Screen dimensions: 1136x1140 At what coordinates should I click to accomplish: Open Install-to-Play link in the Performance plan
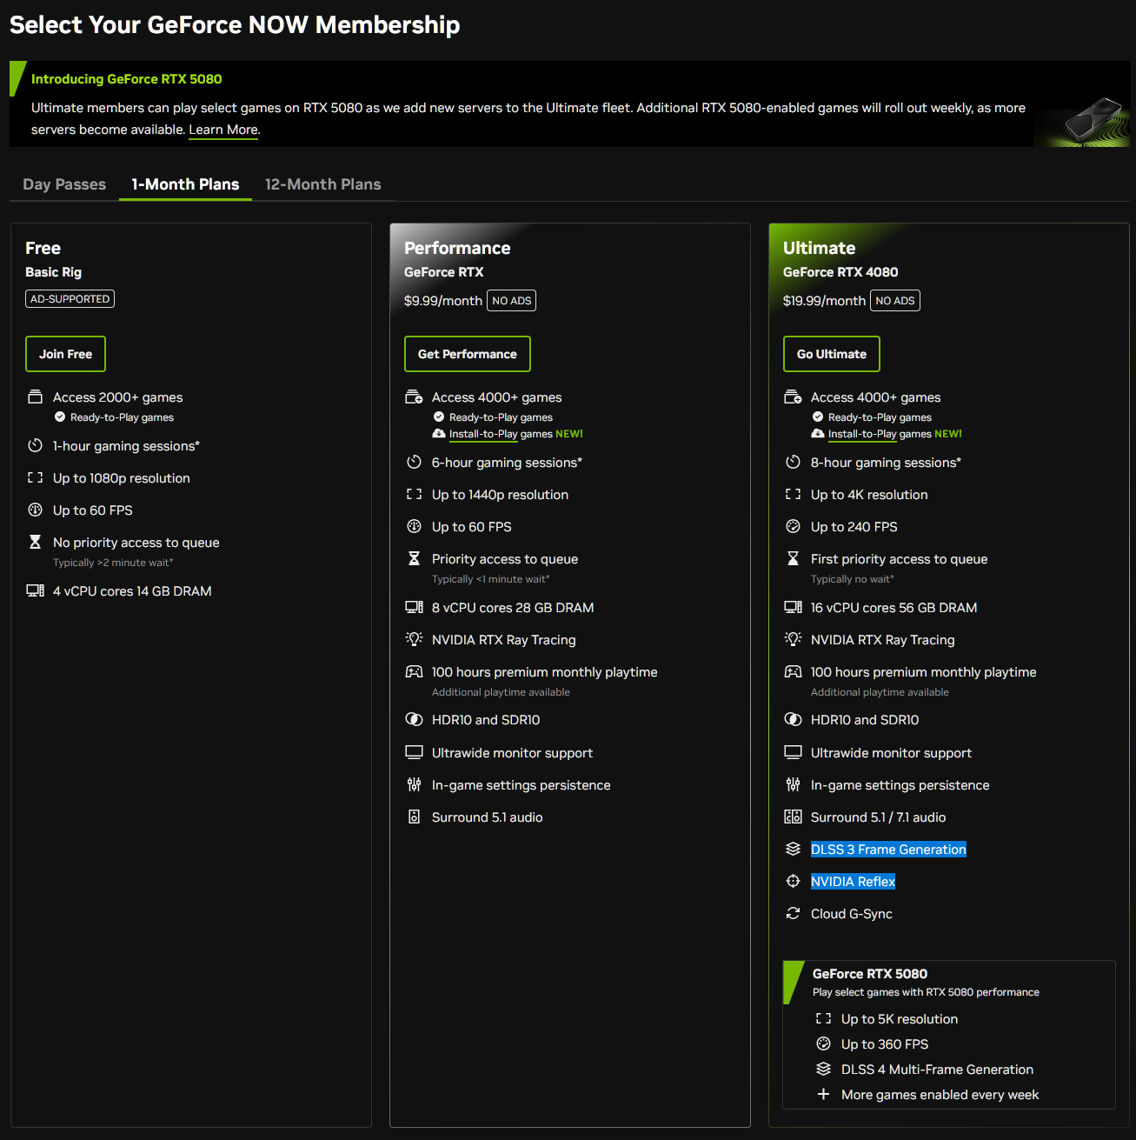[x=484, y=434]
